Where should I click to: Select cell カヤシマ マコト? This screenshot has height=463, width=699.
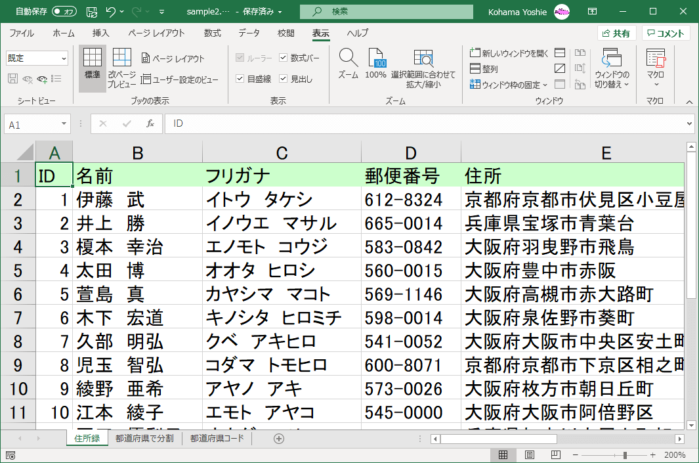(282, 294)
